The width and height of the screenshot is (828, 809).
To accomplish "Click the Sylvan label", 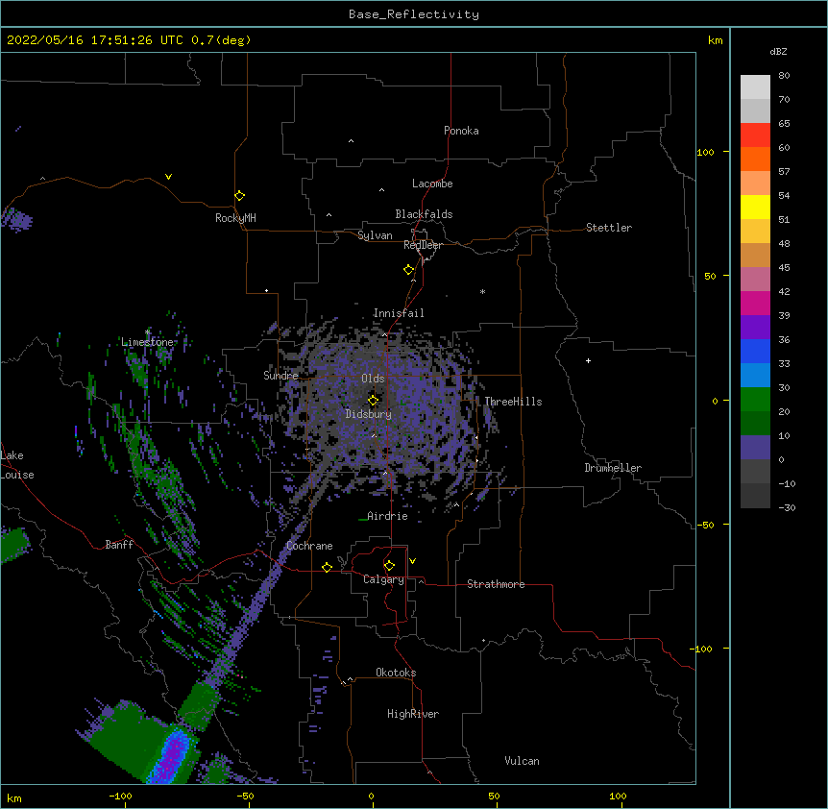I will click(x=375, y=235).
